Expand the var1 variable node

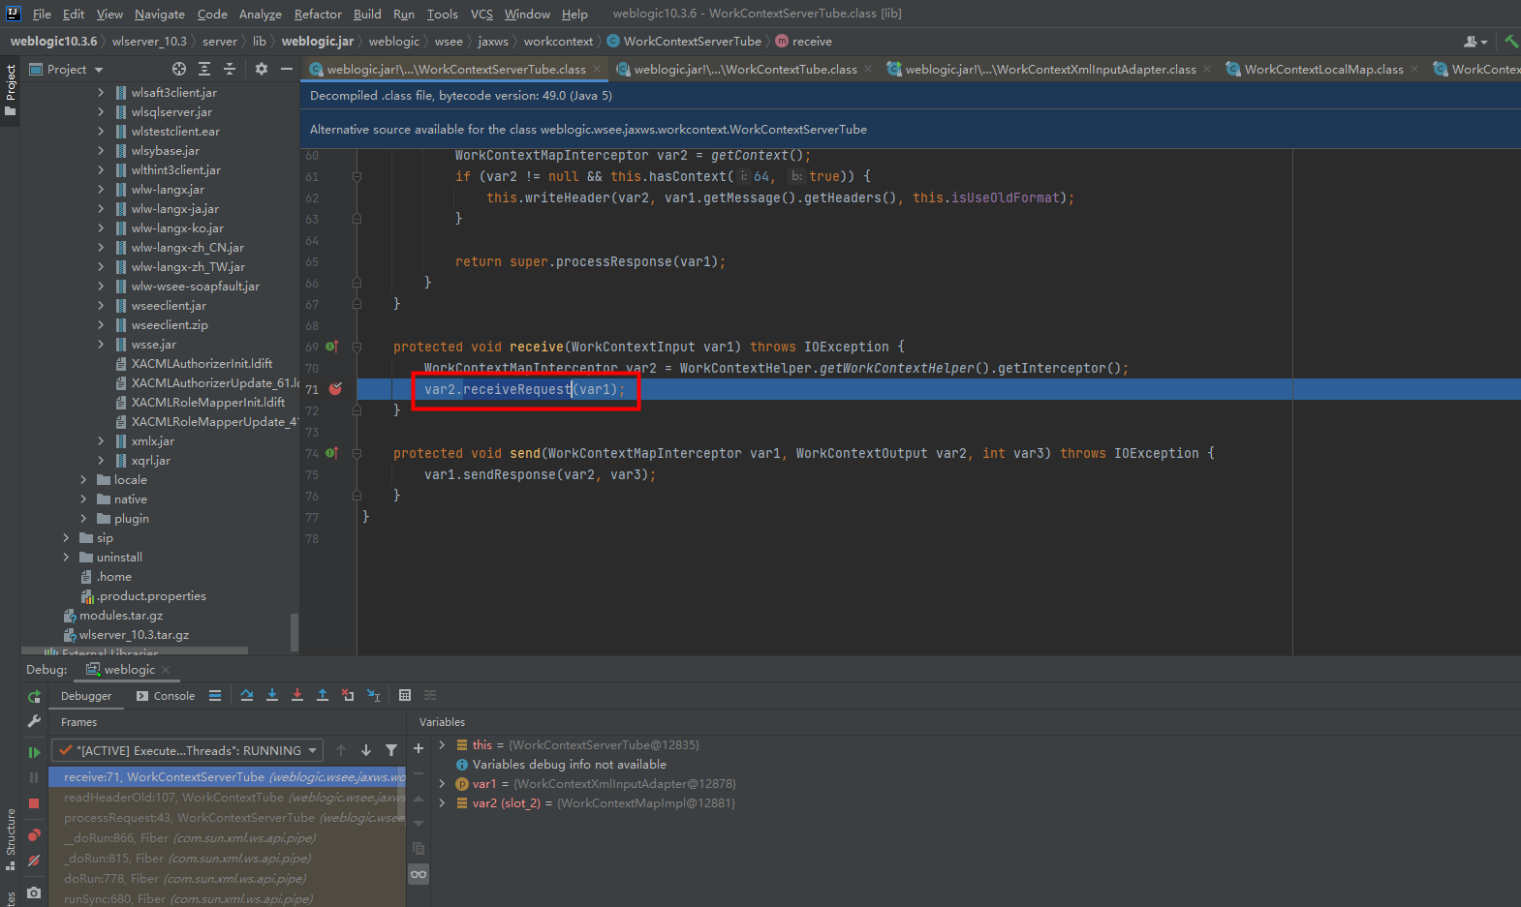442,783
